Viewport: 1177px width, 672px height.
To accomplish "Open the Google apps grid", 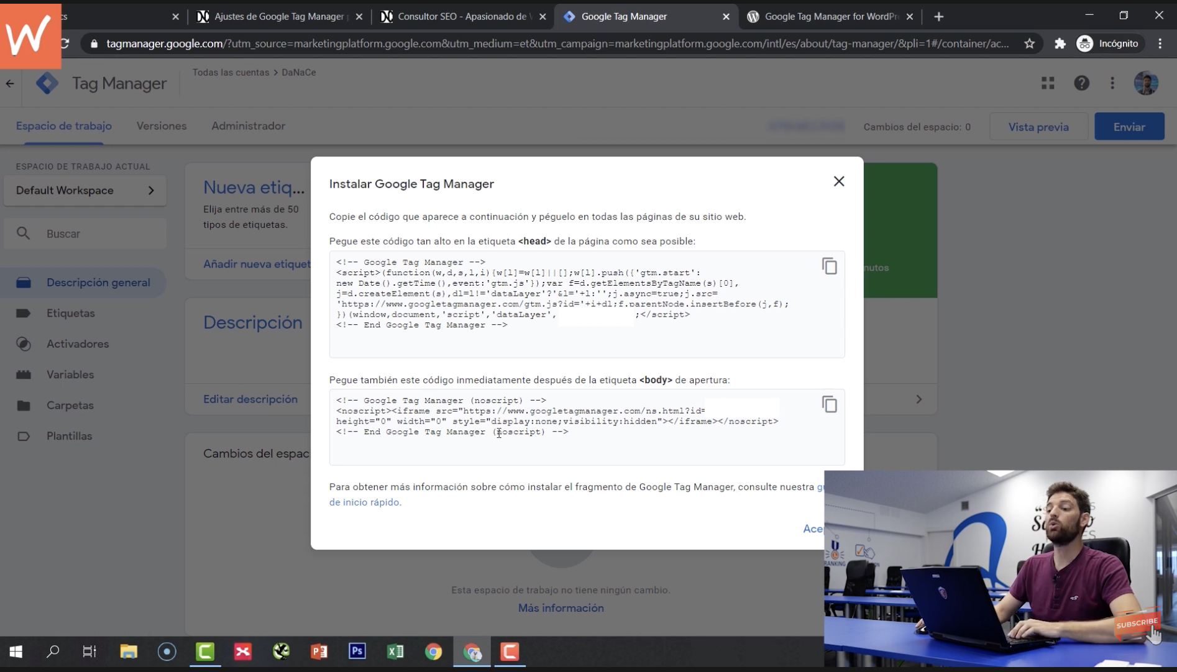I will point(1047,83).
